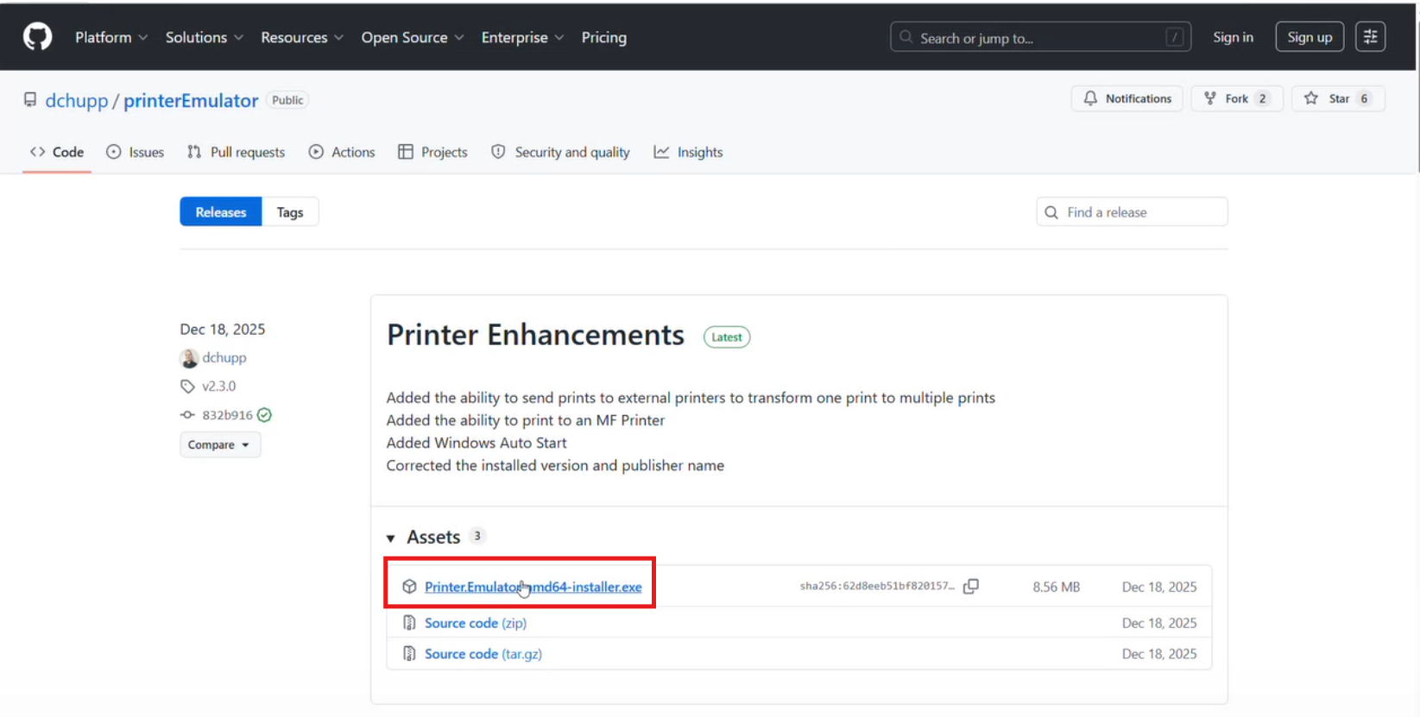
Task: Focus the Search or jump to field
Action: click(x=1040, y=37)
